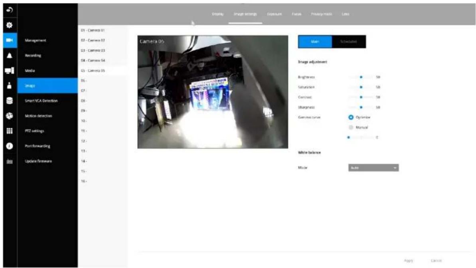The image size is (476, 268).
Task: Select the Scheduled profile button
Action: pos(349,42)
